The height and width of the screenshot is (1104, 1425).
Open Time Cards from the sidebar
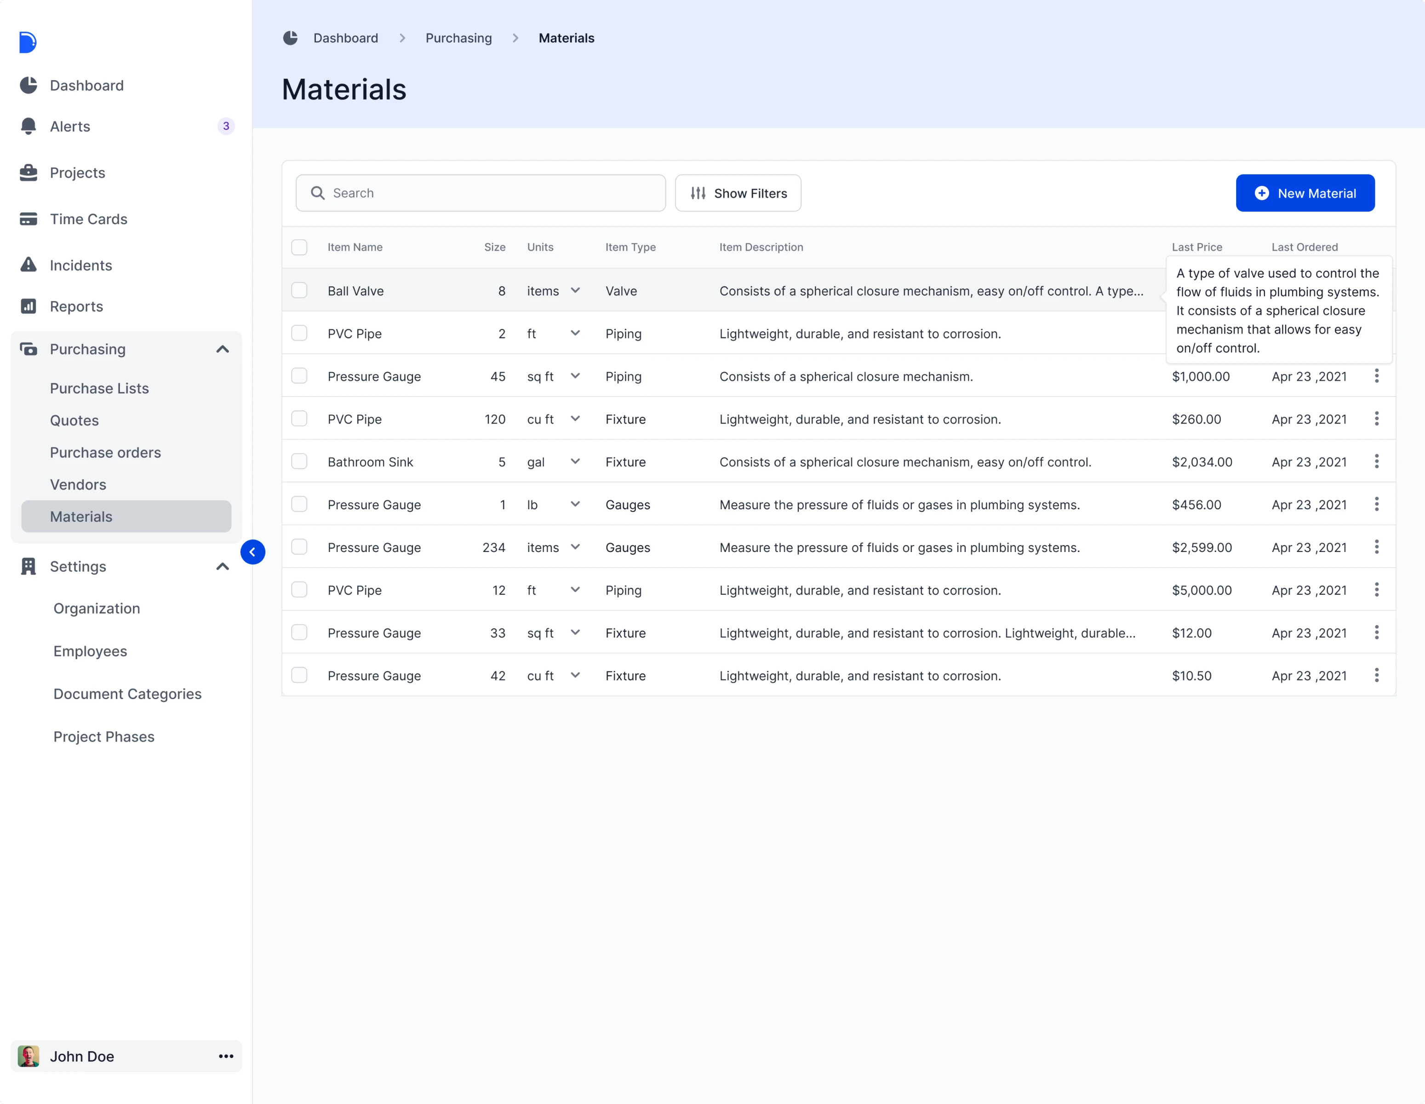[89, 219]
